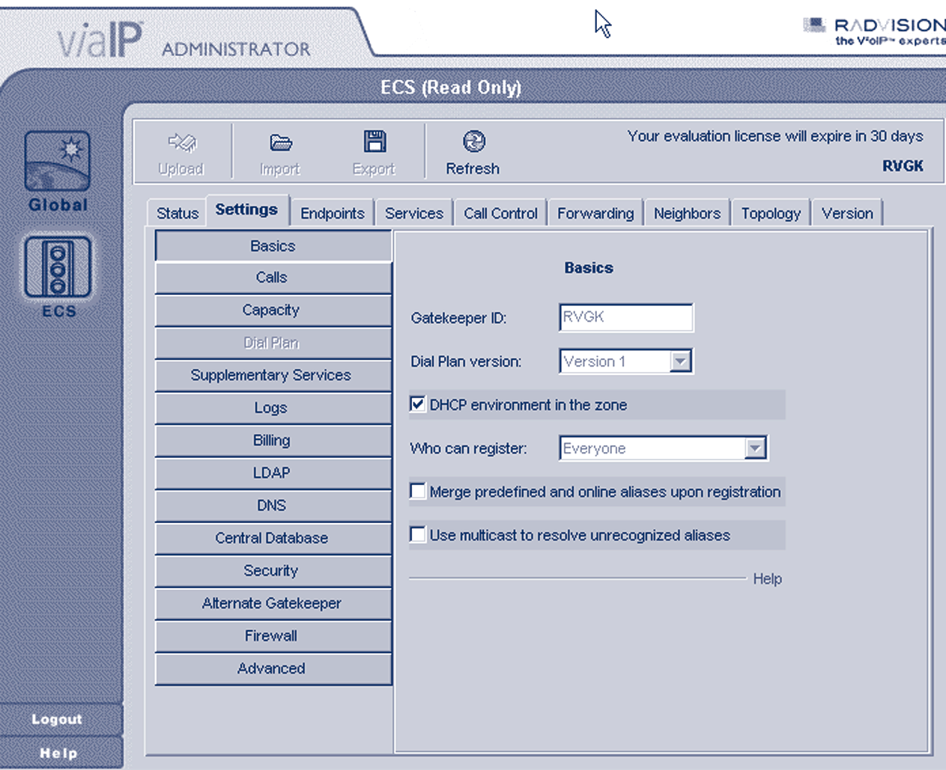Open the Dial Plan version dropdown

tap(679, 361)
